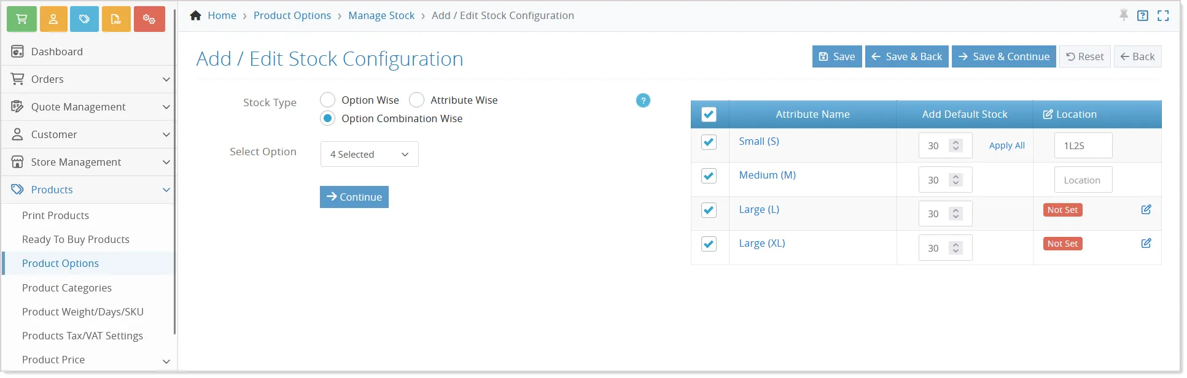The width and height of the screenshot is (1187, 378).
Task: Uncheck the Large (L) row checkbox
Action: point(709,210)
